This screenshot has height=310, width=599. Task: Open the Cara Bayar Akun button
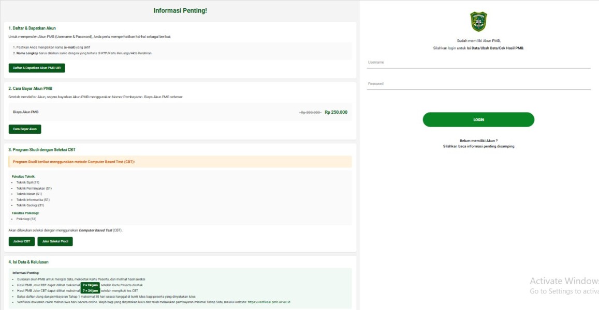pyautogui.click(x=25, y=129)
